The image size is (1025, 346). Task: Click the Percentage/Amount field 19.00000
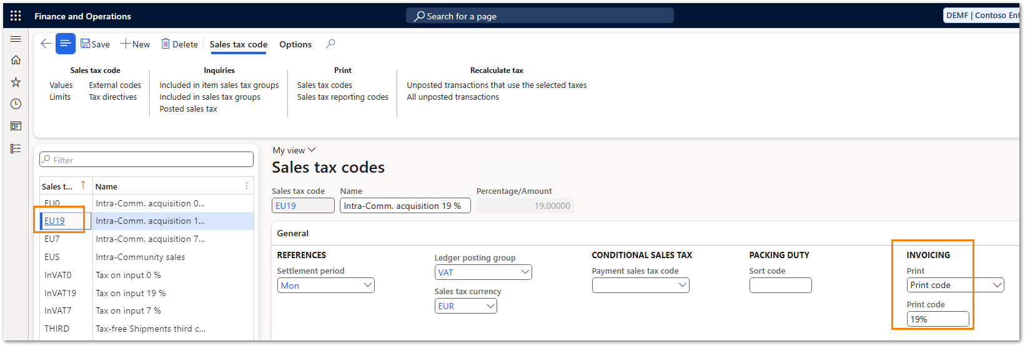click(x=525, y=205)
